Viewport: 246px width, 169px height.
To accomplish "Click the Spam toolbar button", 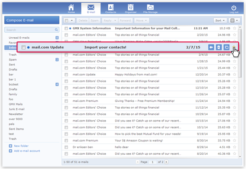I will 94,21.
